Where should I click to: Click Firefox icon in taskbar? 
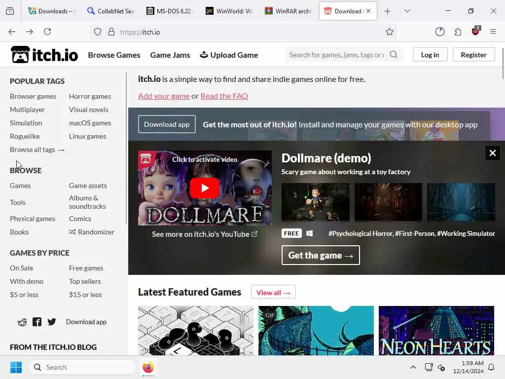pos(148,367)
